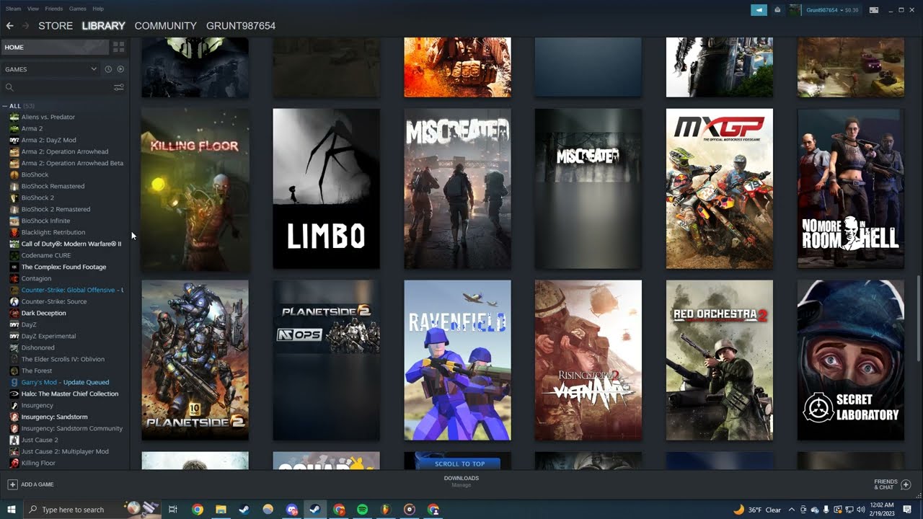Click the forward arrow navigation

[25, 25]
